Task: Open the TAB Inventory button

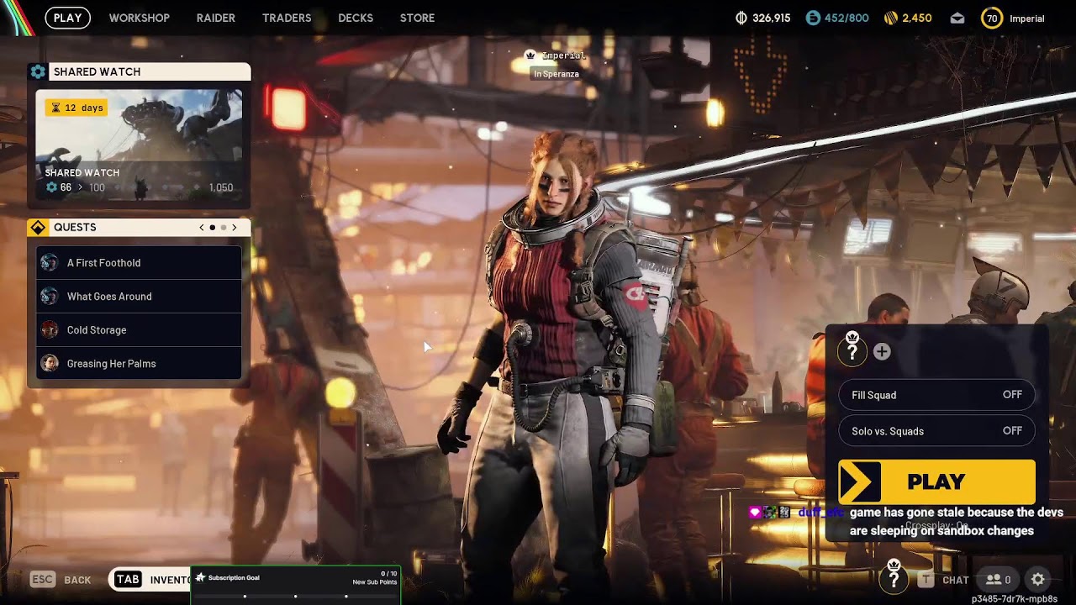Action: tap(151, 580)
